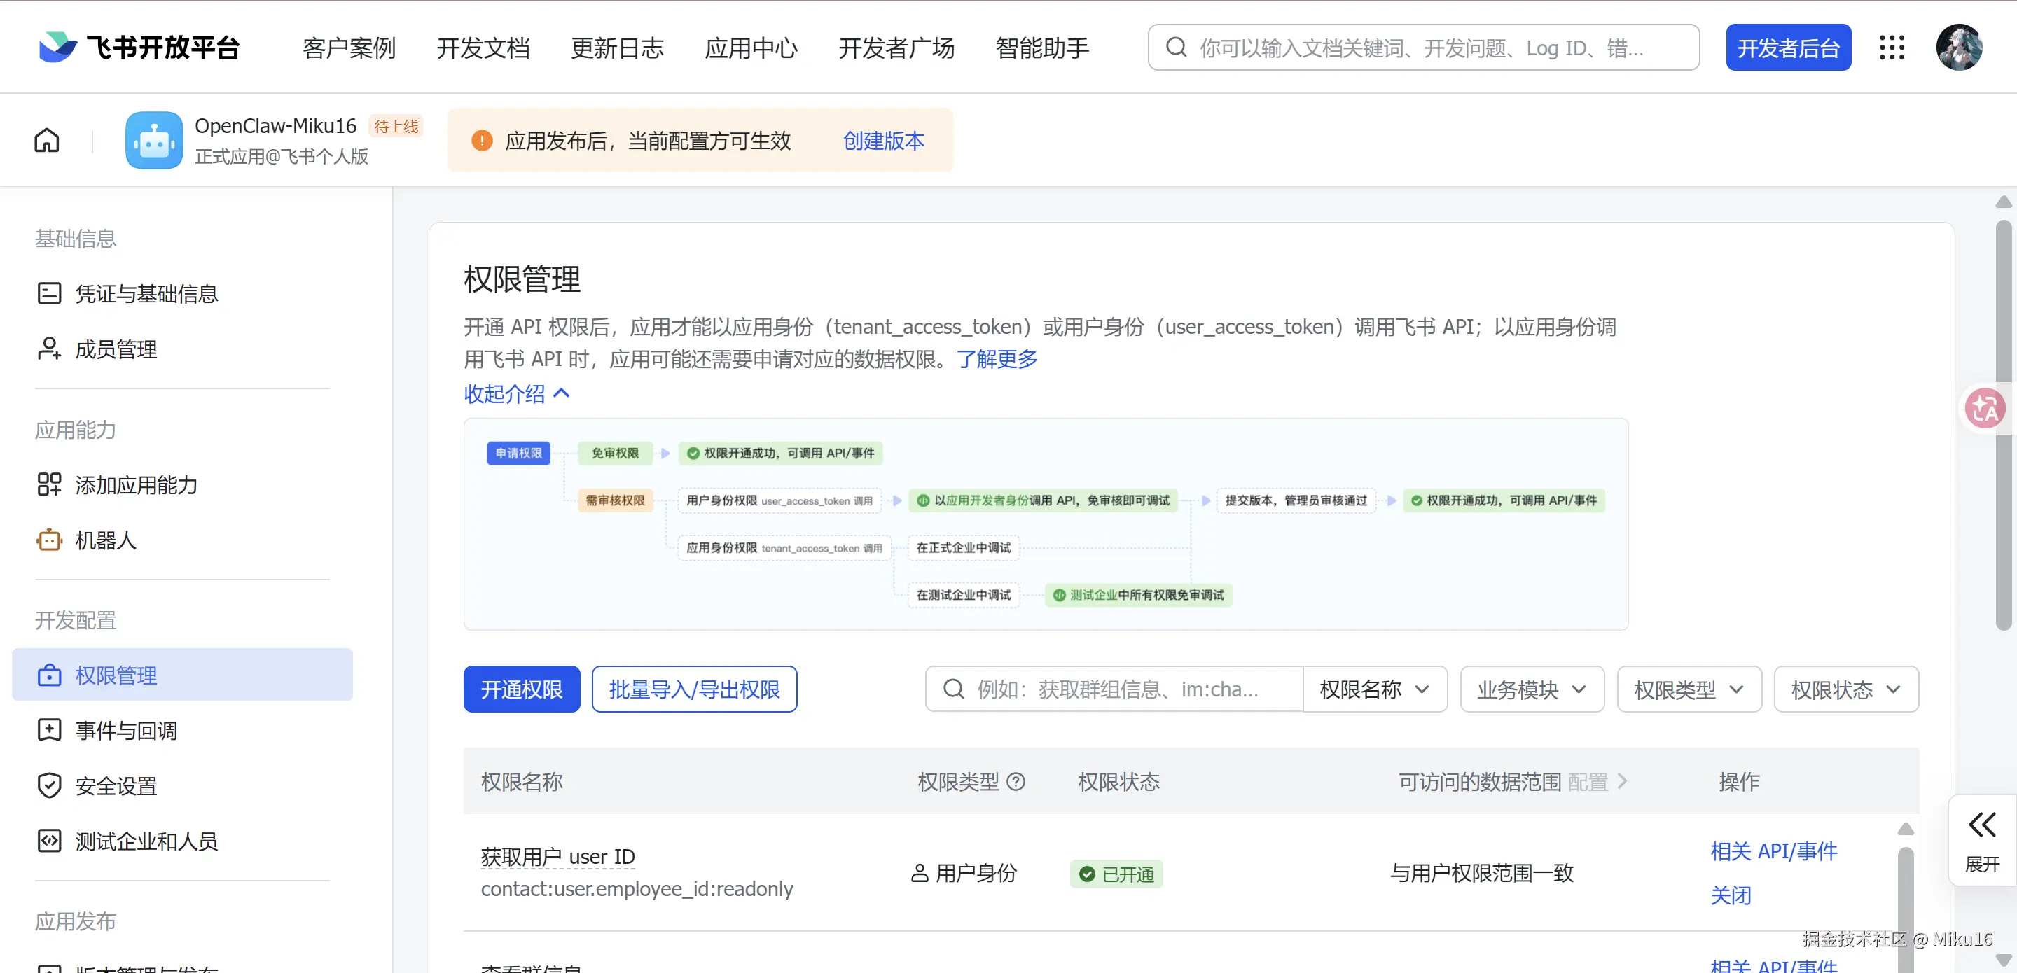The width and height of the screenshot is (2017, 973).
Task: Open the 业务模块 filter dropdown
Action: point(1531,689)
